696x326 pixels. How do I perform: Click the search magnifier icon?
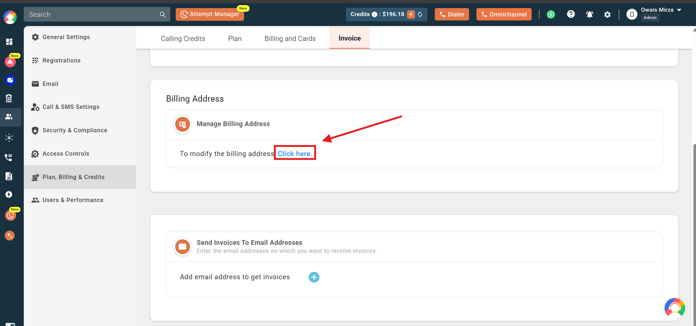pos(162,15)
